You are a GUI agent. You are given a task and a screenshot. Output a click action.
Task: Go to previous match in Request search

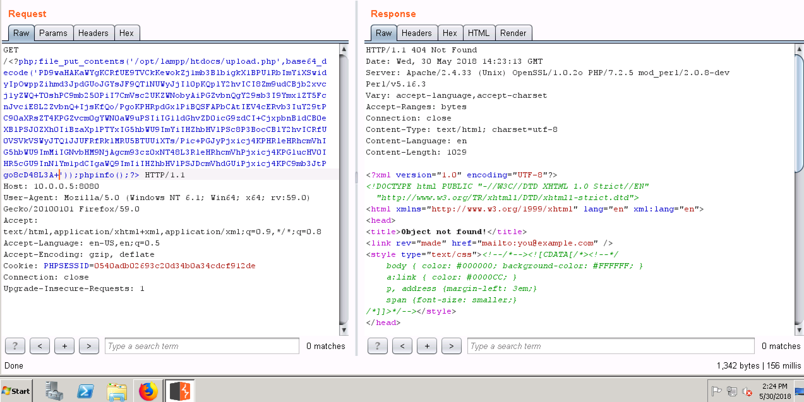point(40,346)
